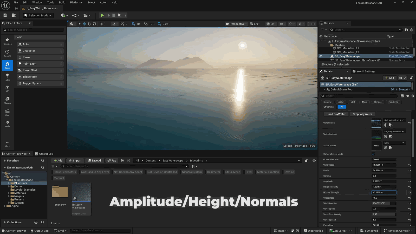Toggle Camera Follow Mode checkbox

click(x=373, y=154)
